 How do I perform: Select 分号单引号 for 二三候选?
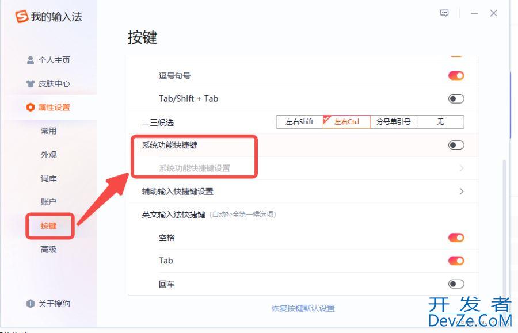(x=394, y=122)
